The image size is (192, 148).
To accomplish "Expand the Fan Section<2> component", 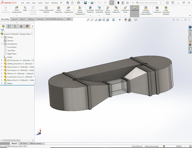I will point(2,70).
